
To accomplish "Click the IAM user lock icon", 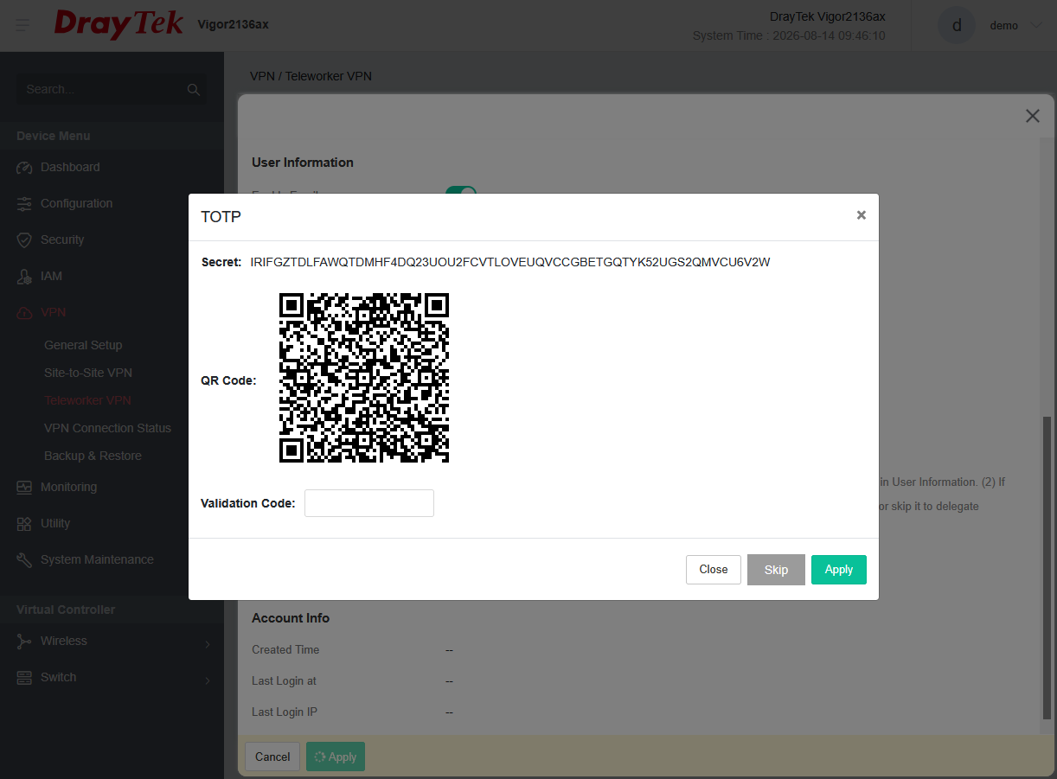I will click(24, 277).
